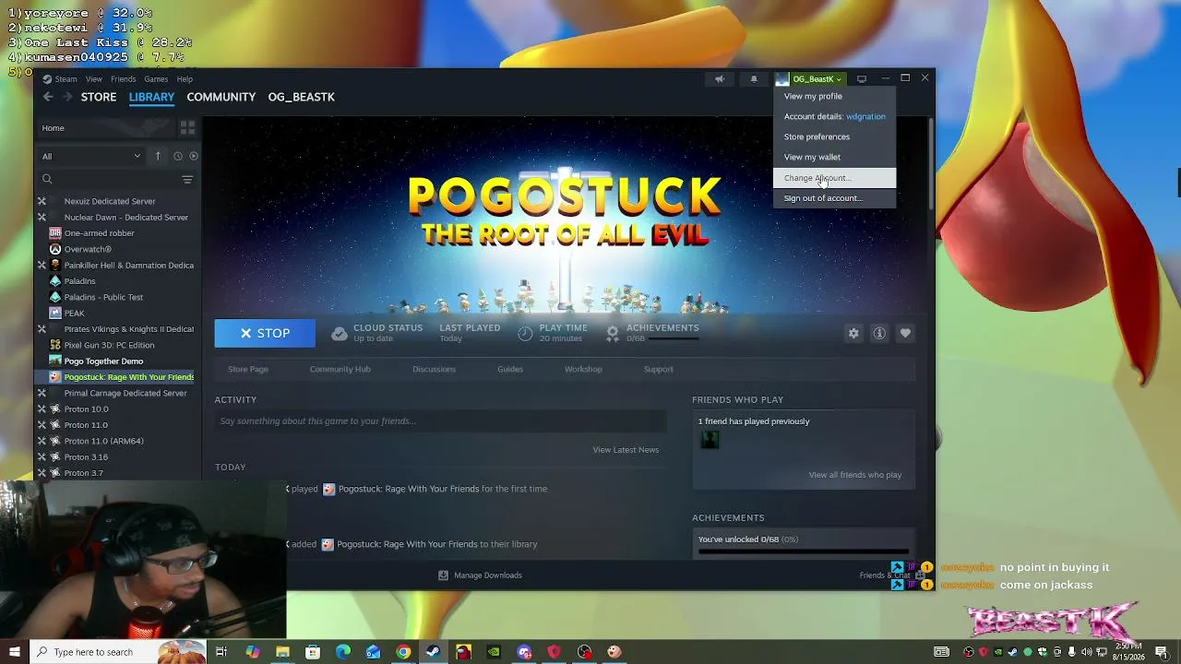The image size is (1181, 664).
Task: Open the Community Hub link
Action: tap(340, 369)
